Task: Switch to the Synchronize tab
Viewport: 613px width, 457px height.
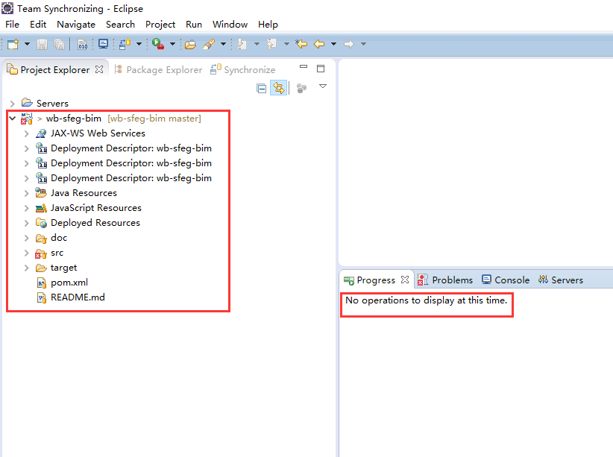Action: click(243, 69)
